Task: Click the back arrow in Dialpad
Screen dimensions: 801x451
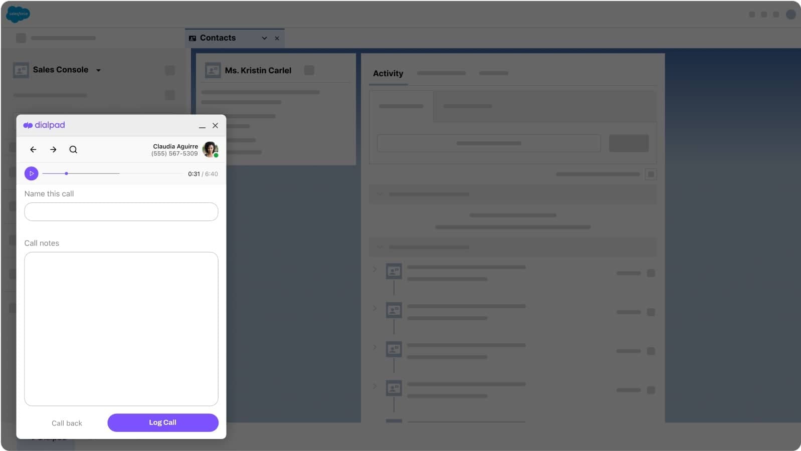Action: coord(33,149)
